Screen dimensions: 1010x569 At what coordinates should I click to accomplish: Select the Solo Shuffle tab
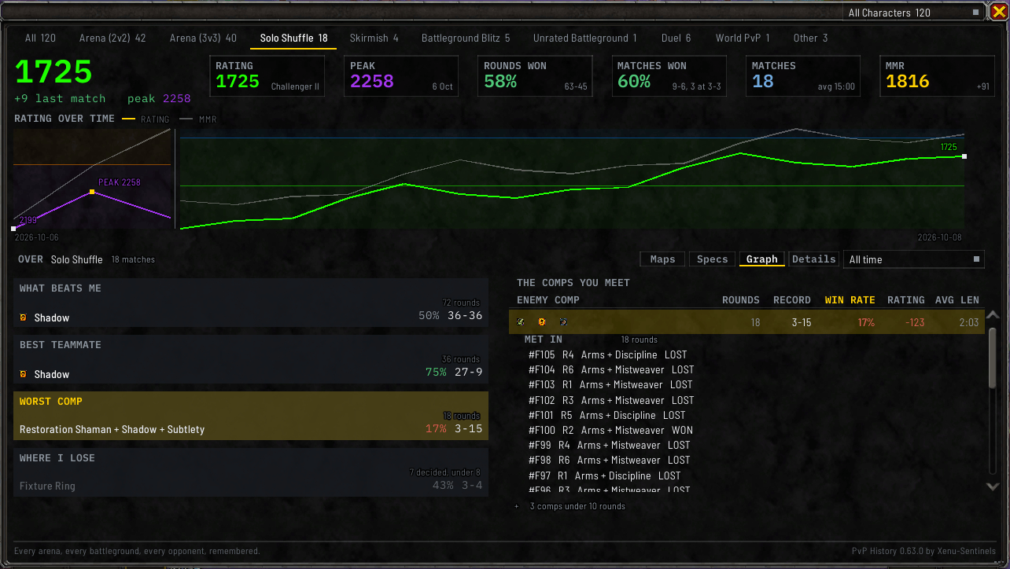[294, 38]
